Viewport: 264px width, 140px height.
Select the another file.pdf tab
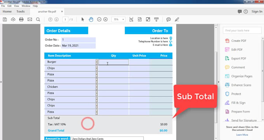[x=47, y=12]
